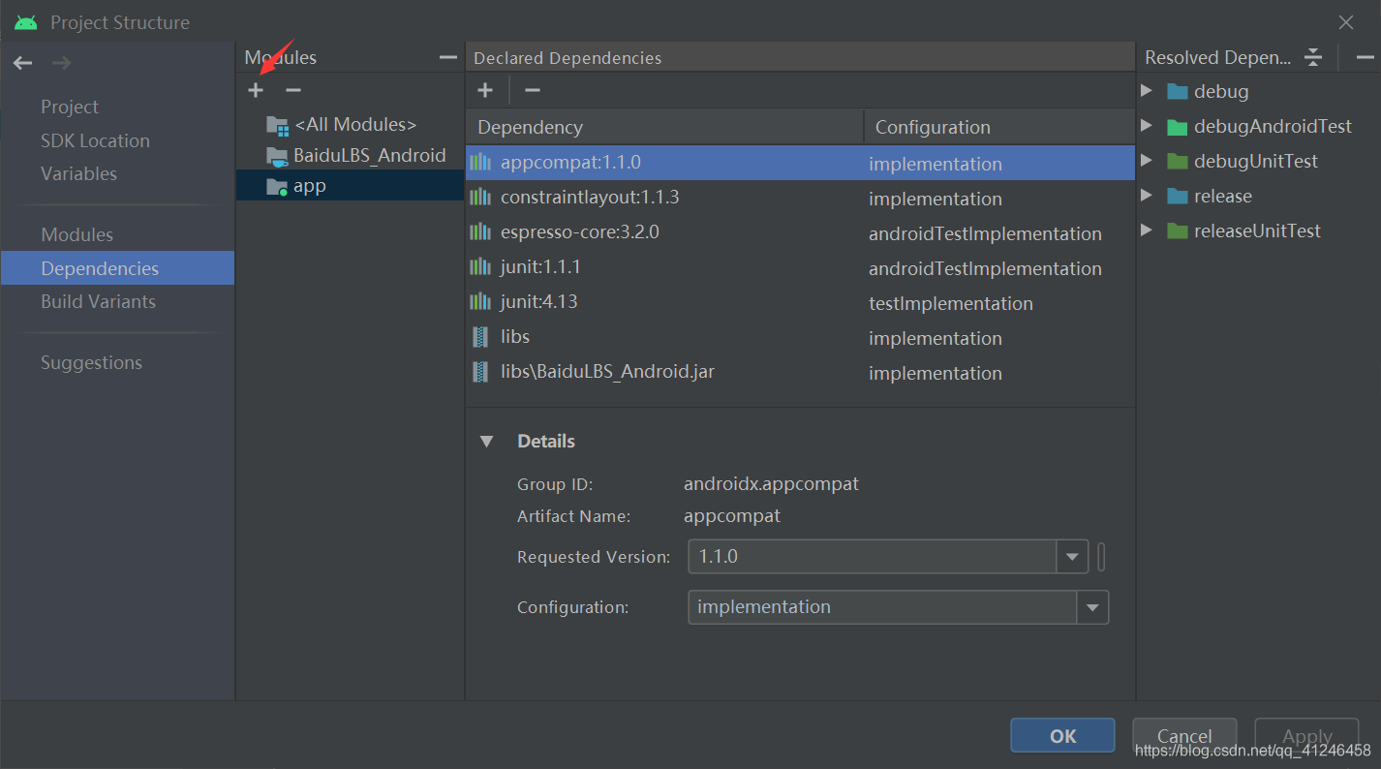The height and width of the screenshot is (769, 1381).
Task: Open the Suggestions section
Action: coord(91,362)
